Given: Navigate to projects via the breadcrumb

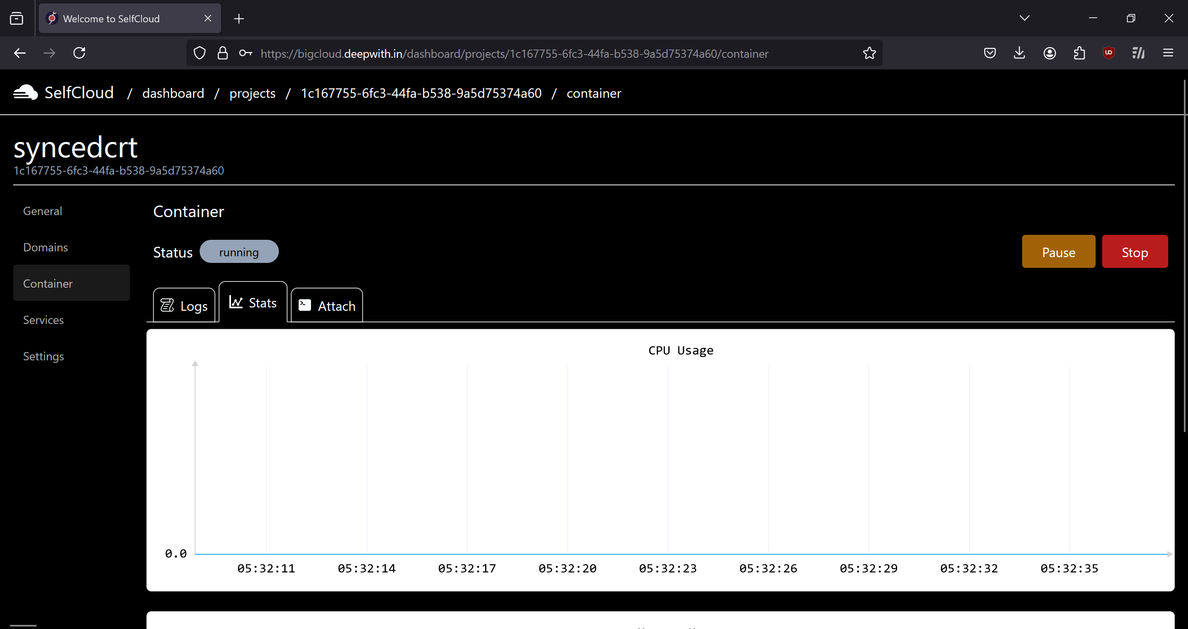Looking at the screenshot, I should (252, 93).
